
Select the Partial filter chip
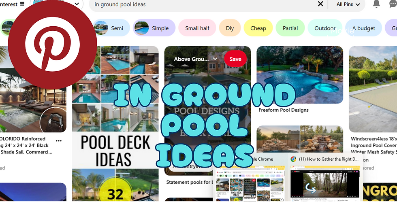pyautogui.click(x=290, y=28)
